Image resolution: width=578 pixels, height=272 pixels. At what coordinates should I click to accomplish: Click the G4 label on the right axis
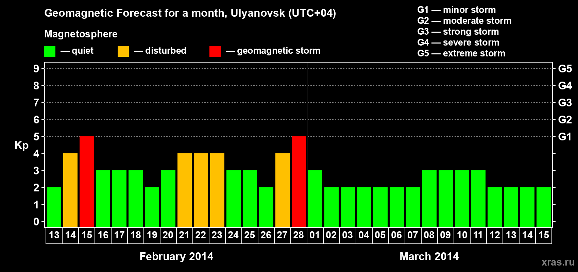click(x=565, y=86)
